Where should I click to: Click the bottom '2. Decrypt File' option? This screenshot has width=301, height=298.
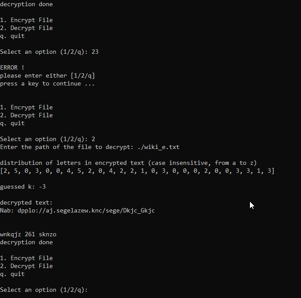coord(26,266)
